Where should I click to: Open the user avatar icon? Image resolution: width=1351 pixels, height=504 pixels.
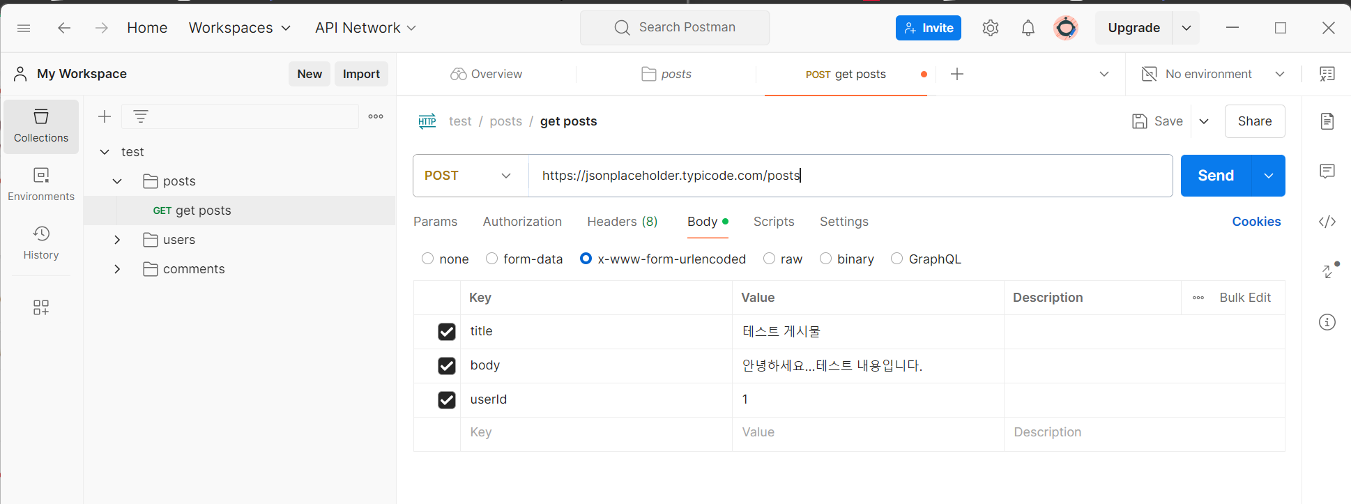1066,28
